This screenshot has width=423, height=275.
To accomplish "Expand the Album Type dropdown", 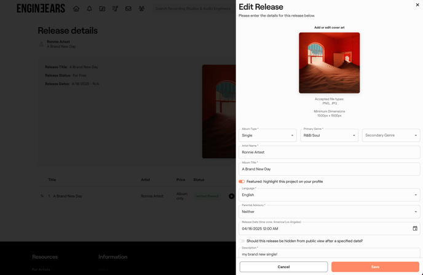I will coord(267,135).
